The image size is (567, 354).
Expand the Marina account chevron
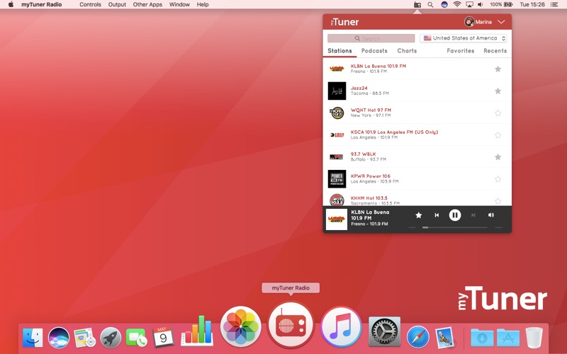point(501,22)
